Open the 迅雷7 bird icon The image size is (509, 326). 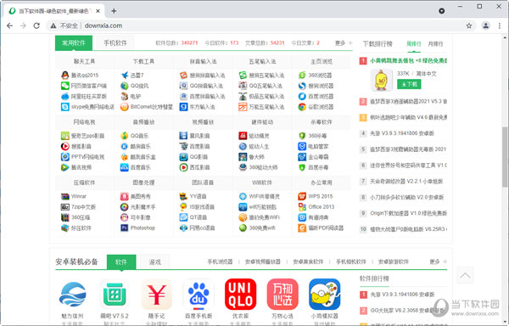125,75
